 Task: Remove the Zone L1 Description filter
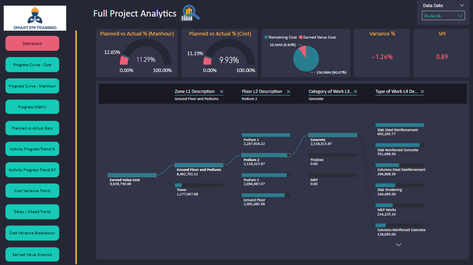tap(221, 91)
